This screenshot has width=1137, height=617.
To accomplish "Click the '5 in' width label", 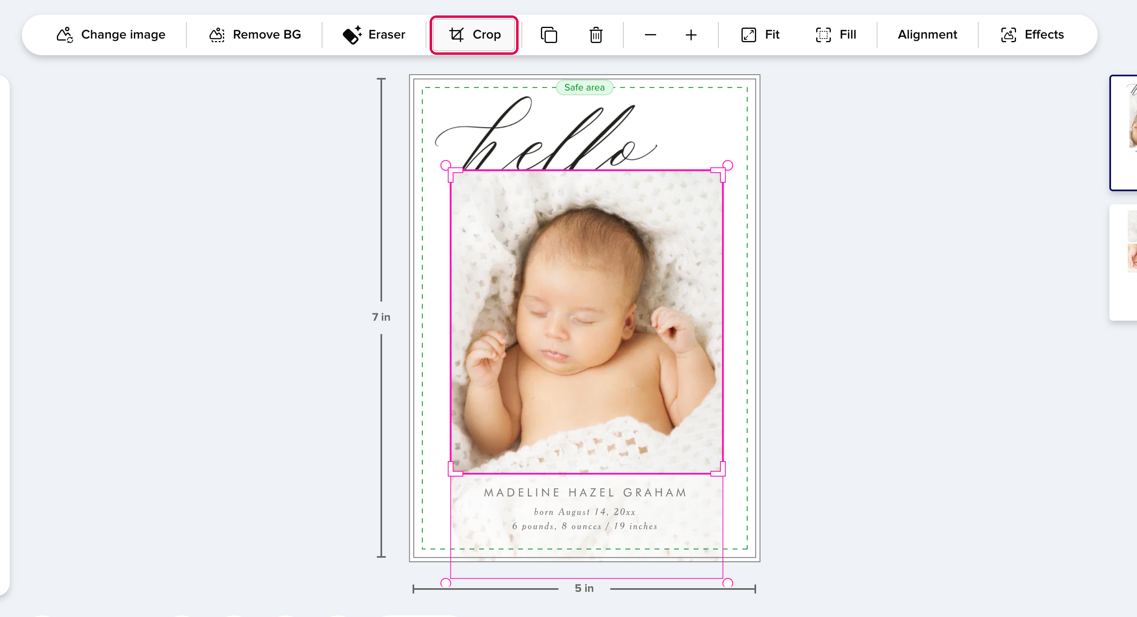I will (x=584, y=588).
